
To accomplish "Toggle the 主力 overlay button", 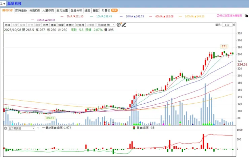I will (x=30, y=25).
